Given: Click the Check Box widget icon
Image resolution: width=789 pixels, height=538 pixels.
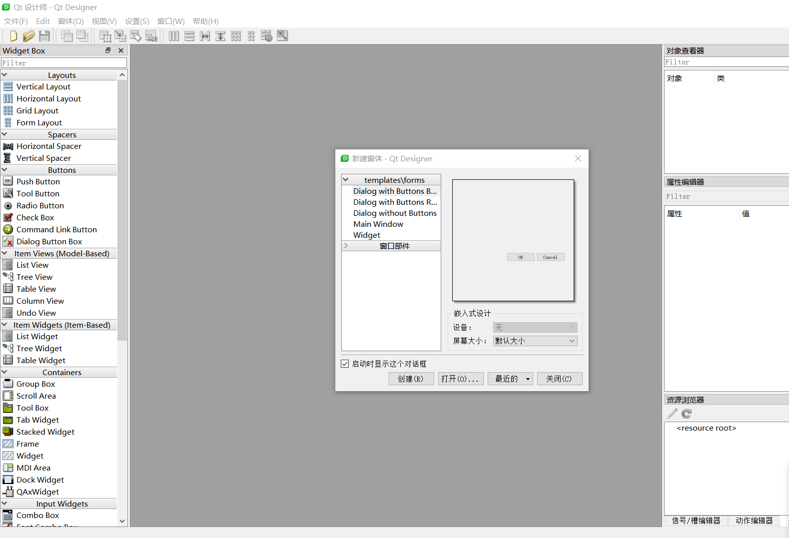Looking at the screenshot, I should [x=8, y=217].
